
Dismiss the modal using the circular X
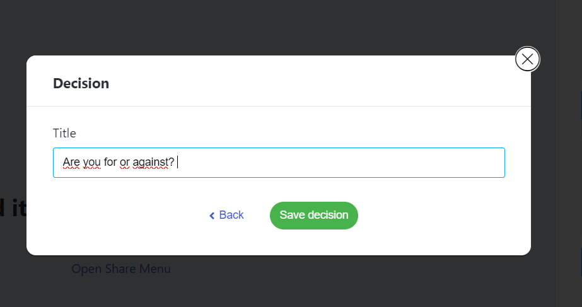(527, 59)
